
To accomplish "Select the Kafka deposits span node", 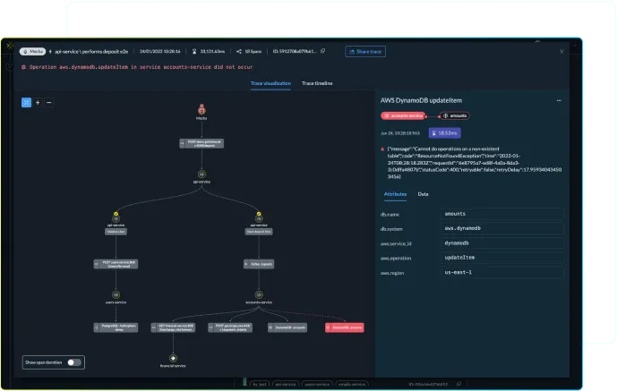I will pos(259,264).
